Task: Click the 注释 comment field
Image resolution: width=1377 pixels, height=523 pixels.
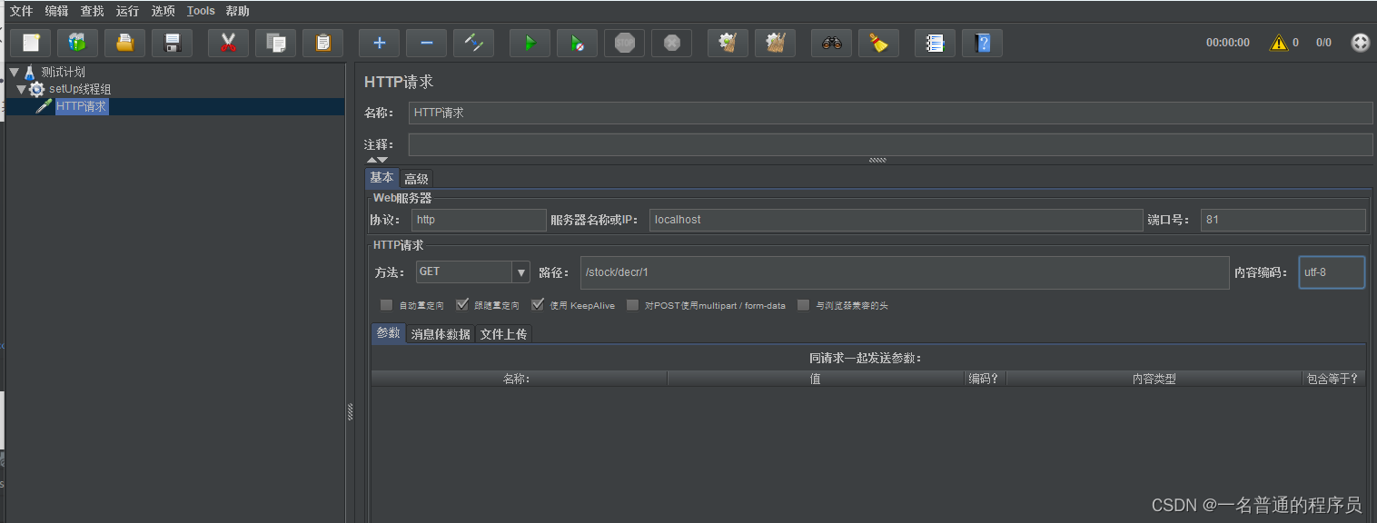Action: click(890, 144)
